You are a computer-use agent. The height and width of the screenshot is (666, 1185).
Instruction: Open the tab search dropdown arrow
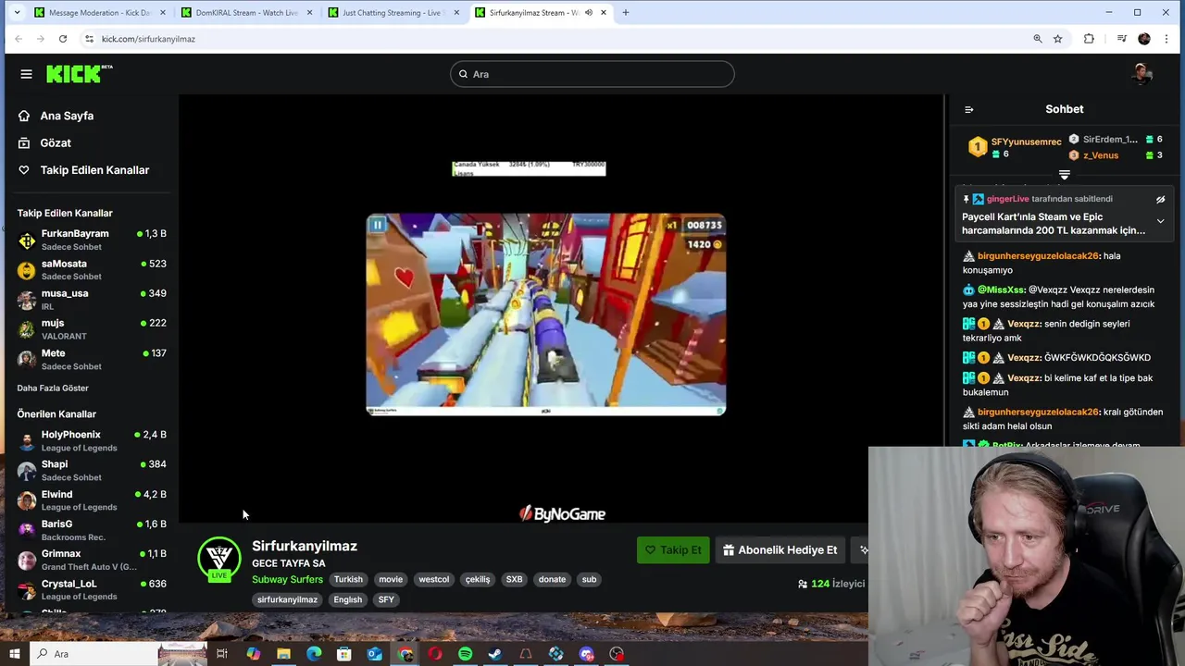coord(16,13)
